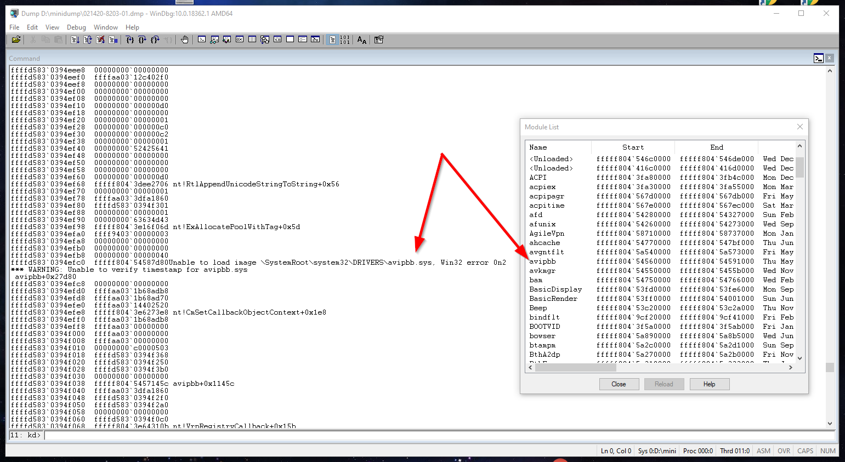This screenshot has height=462, width=845.
Task: Select bindflt module row
Action: pos(661,317)
